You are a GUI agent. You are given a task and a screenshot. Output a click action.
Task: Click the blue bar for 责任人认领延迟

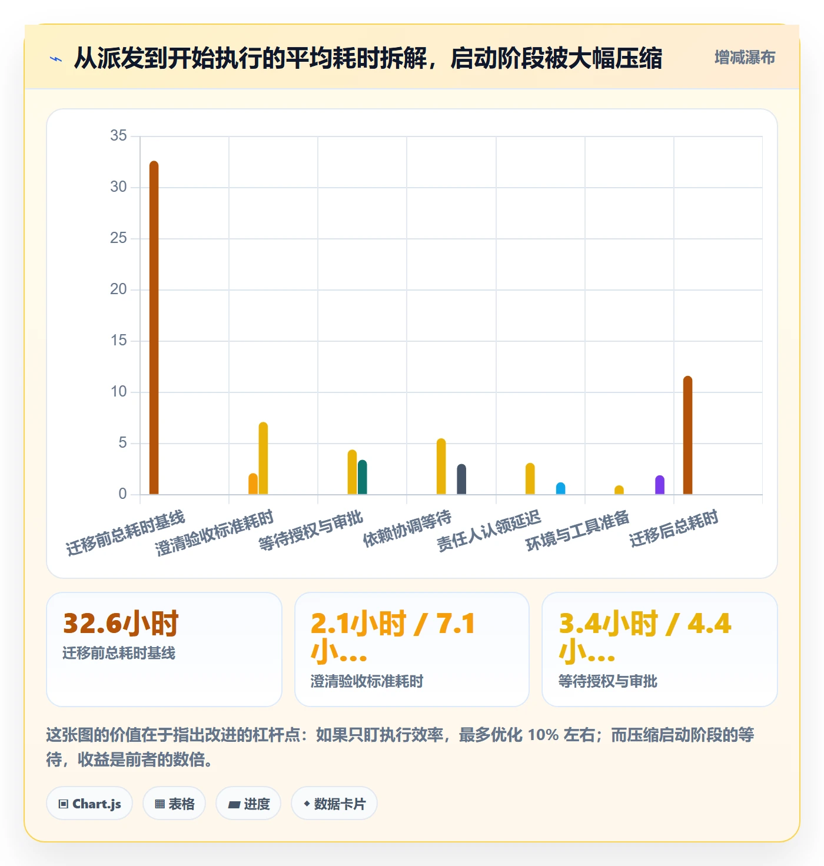click(x=560, y=488)
